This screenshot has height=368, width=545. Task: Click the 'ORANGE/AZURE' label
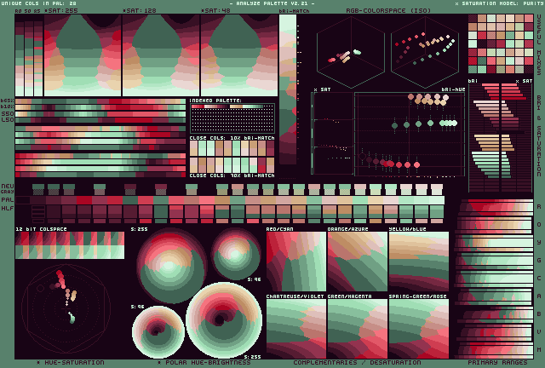tap(348, 229)
